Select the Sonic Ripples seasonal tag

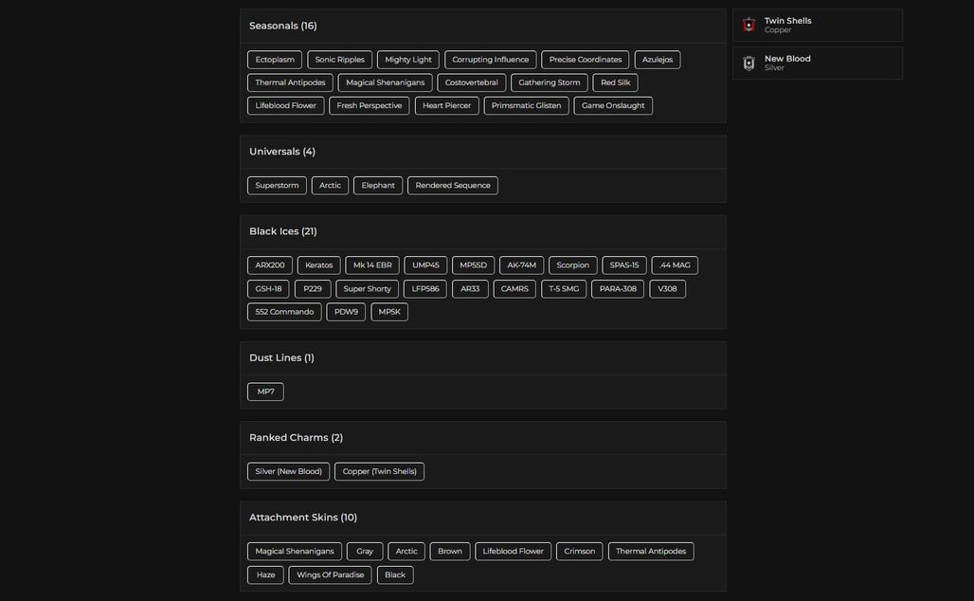(340, 60)
